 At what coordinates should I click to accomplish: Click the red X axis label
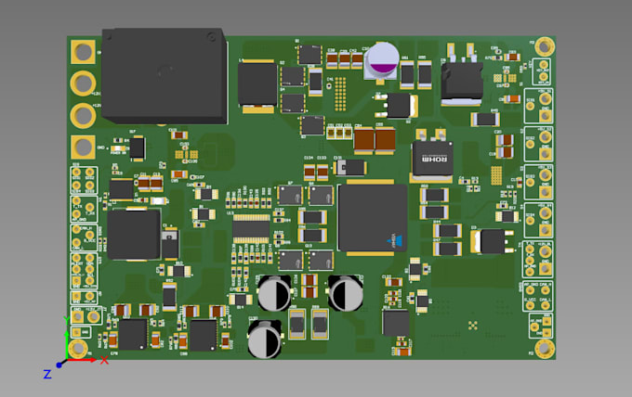click(x=104, y=360)
